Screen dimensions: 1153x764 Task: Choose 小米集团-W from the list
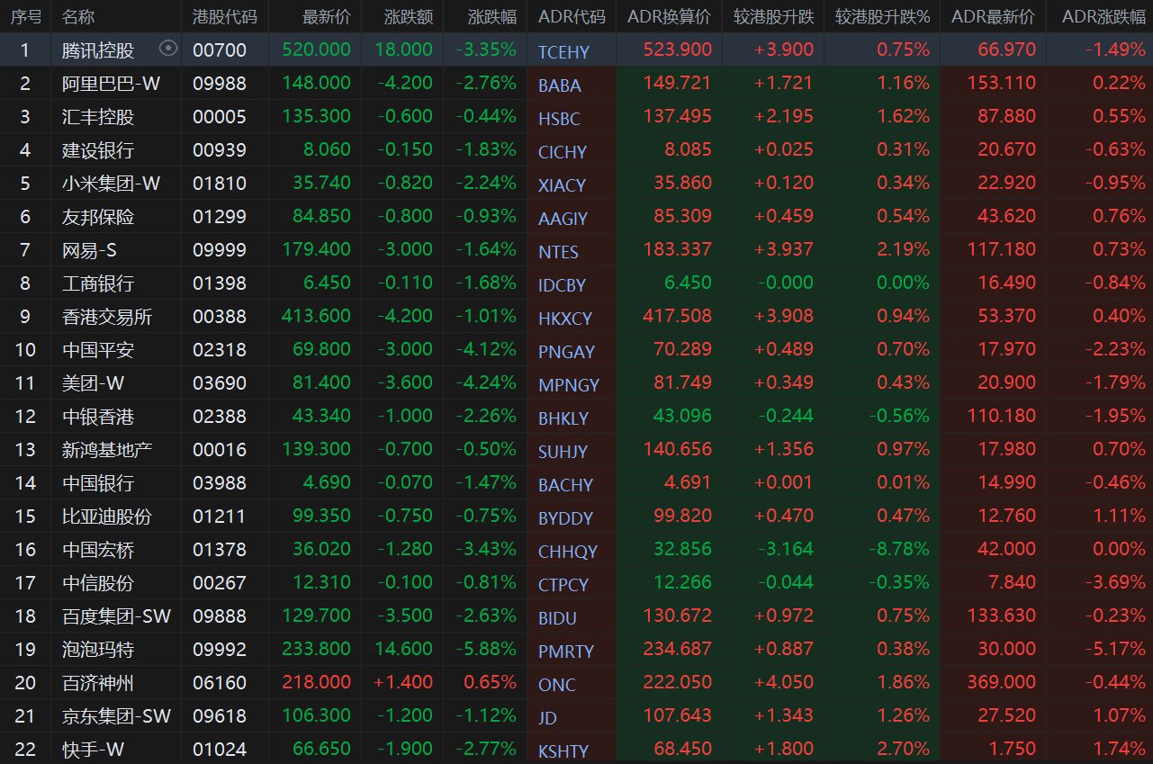[112, 184]
